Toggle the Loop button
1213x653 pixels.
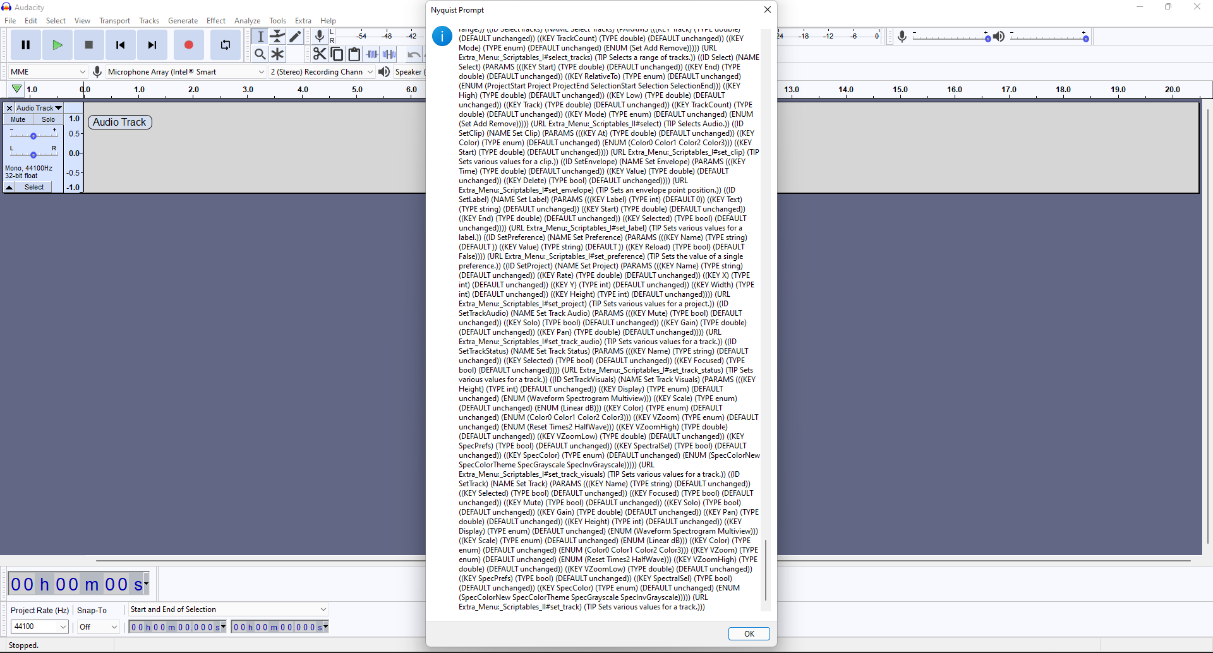[x=226, y=45]
